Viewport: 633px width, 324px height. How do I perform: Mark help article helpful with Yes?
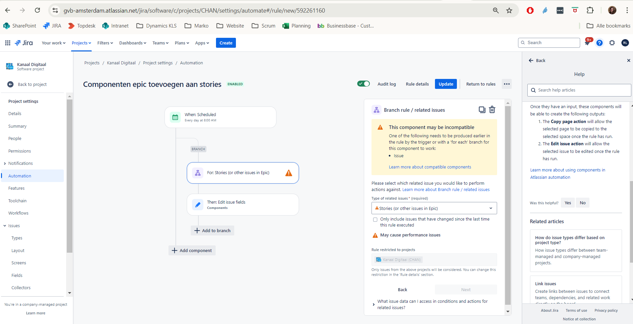568,203
